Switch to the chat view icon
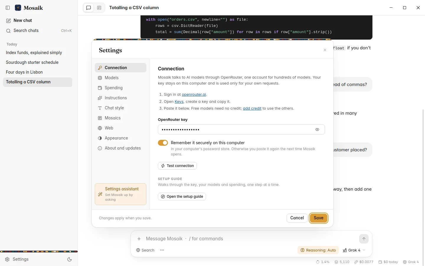This screenshot has height=266, width=425. pos(89,8)
